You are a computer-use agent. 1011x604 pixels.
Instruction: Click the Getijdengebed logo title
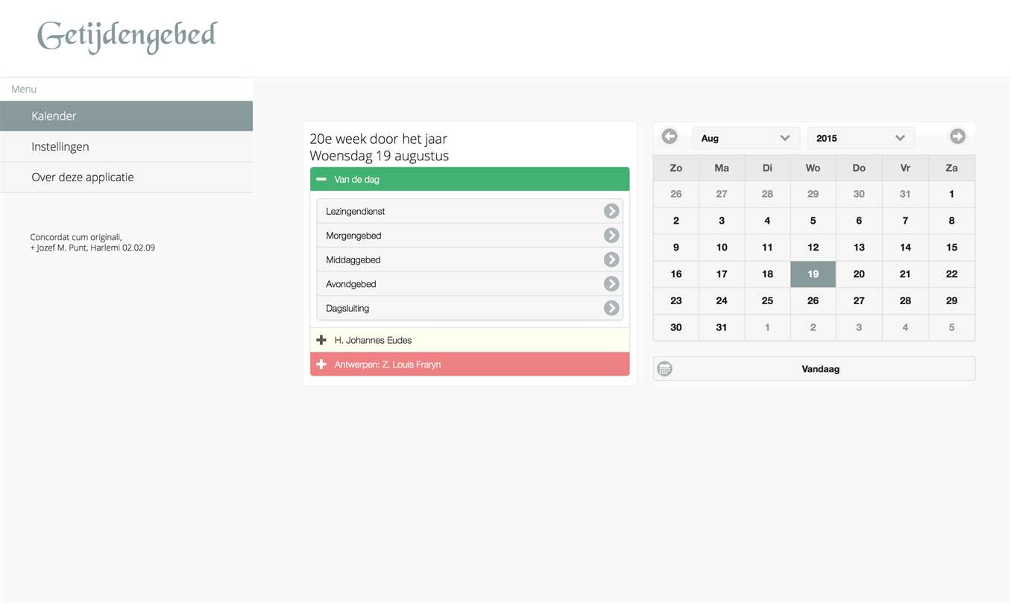click(x=127, y=36)
